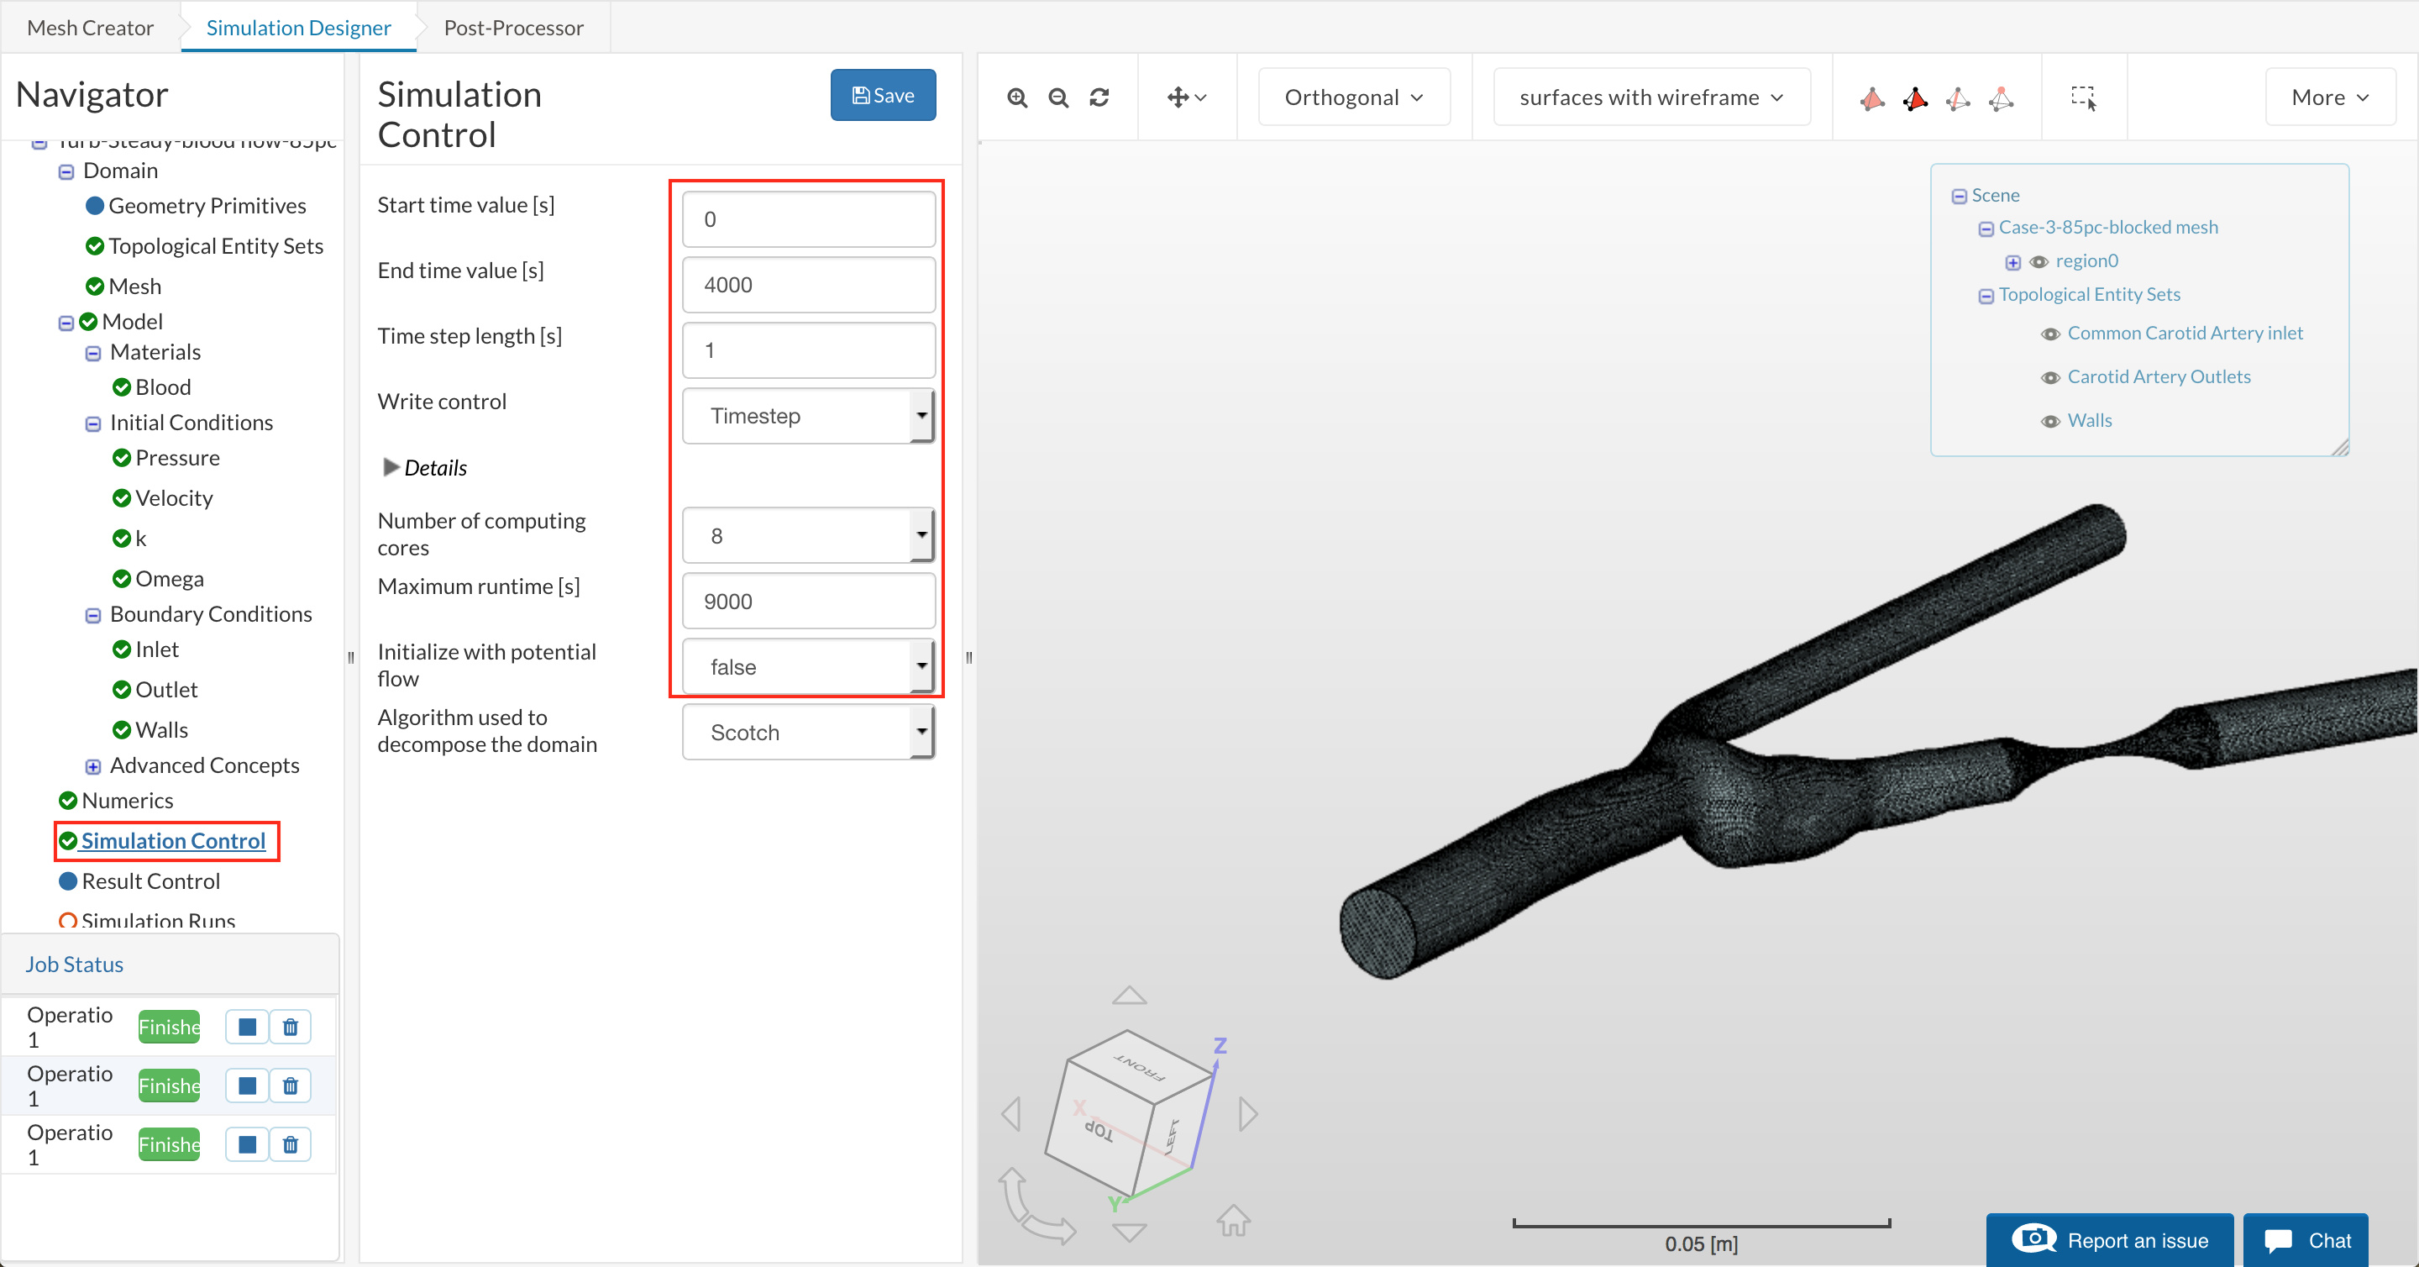This screenshot has width=2419, height=1267.
Task: Click the zoom in magnifier icon
Action: (1017, 97)
